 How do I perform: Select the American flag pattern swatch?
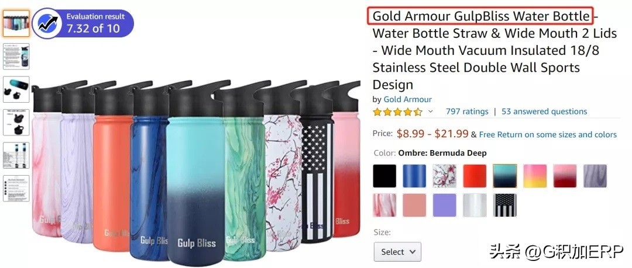click(x=504, y=205)
